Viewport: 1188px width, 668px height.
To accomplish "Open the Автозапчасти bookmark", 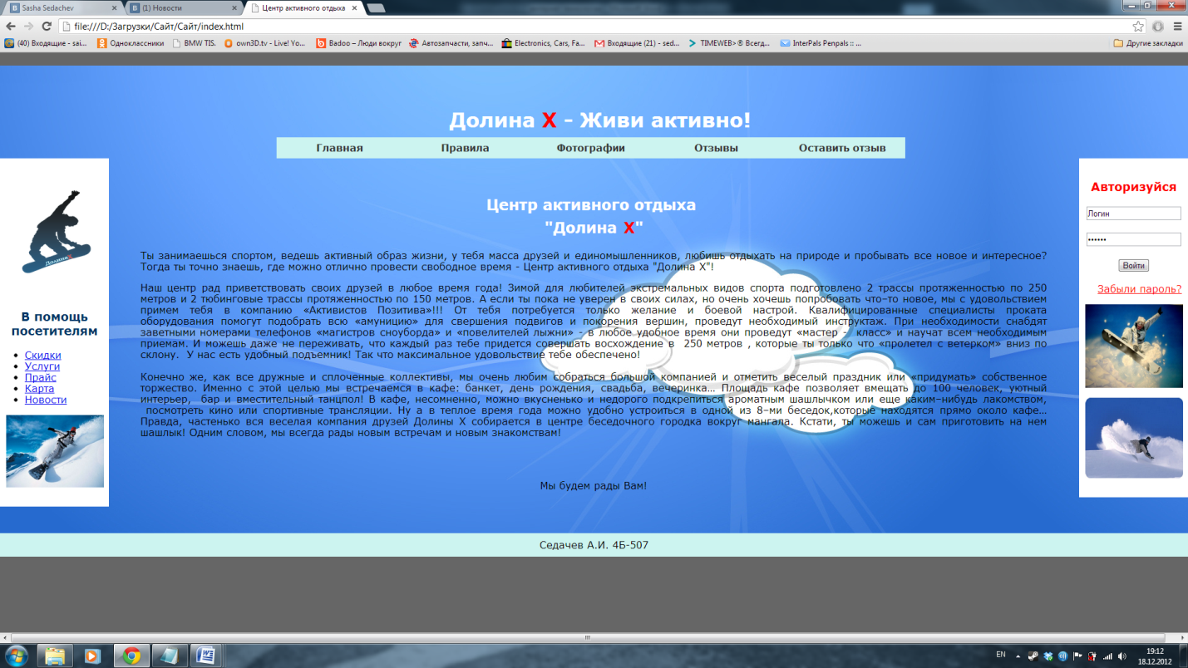I will coord(451,43).
